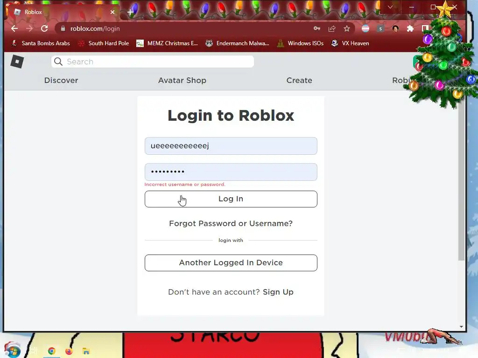
Task: Open File Explorer from the taskbar
Action: (x=86, y=351)
